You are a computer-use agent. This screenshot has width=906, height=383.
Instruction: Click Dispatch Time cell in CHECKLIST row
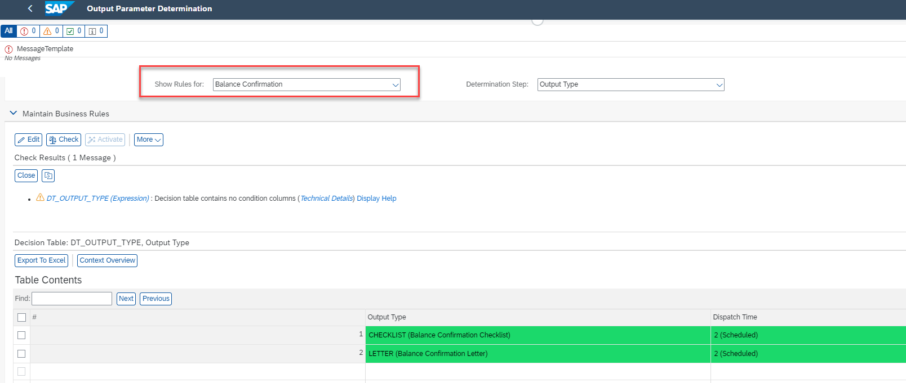click(x=809, y=335)
